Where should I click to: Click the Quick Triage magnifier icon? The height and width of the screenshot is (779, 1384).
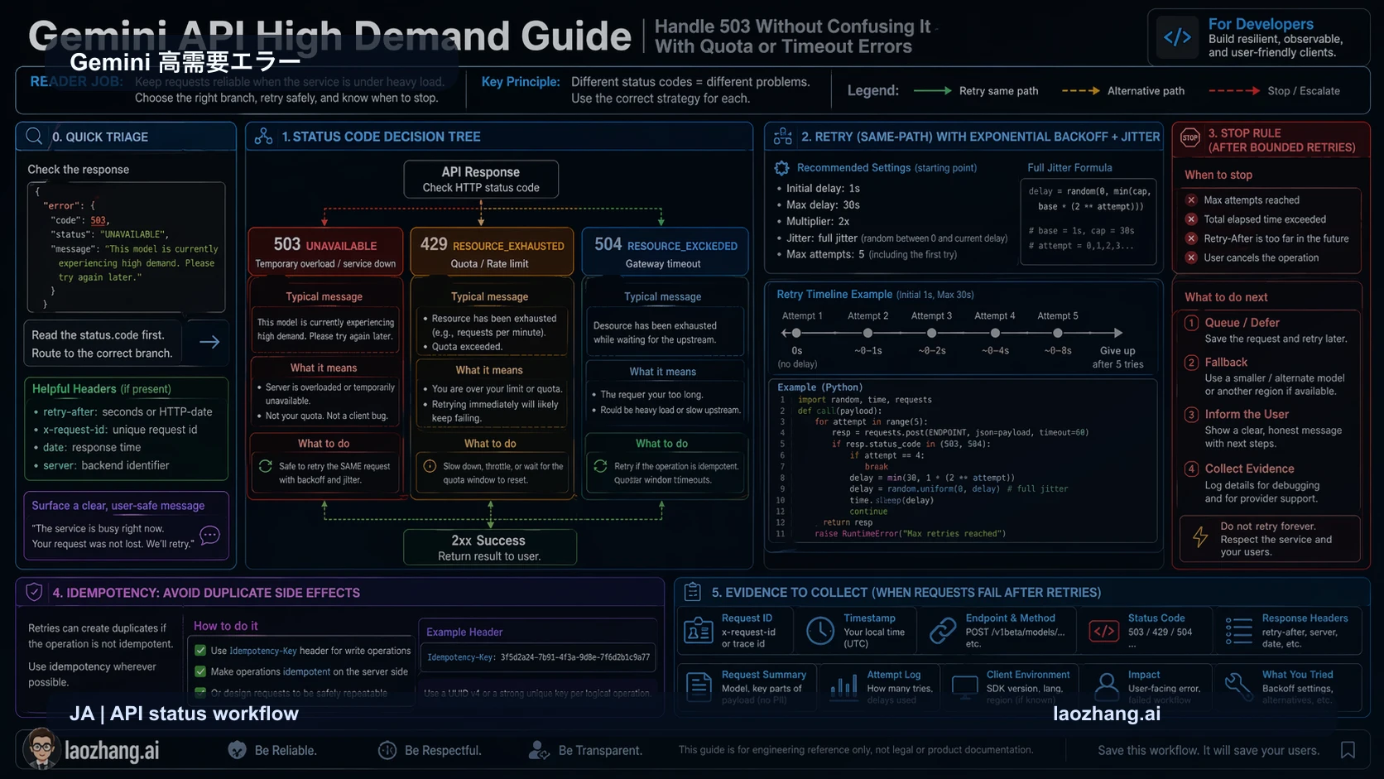(x=34, y=136)
